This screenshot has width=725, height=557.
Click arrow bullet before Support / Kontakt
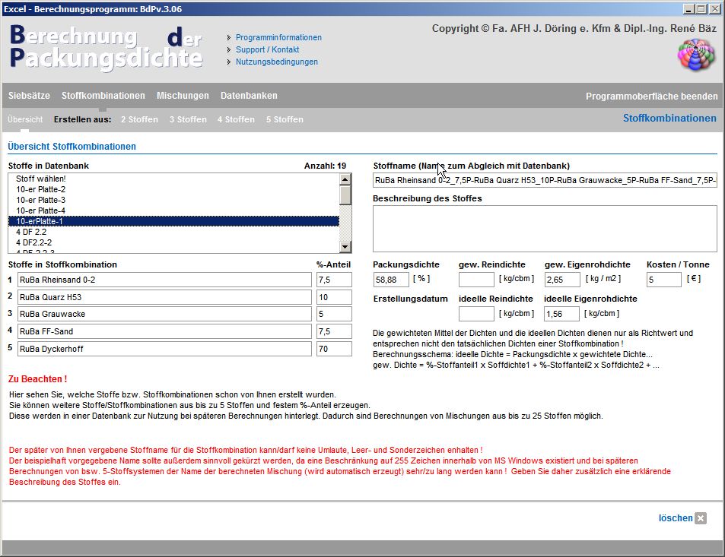click(229, 50)
